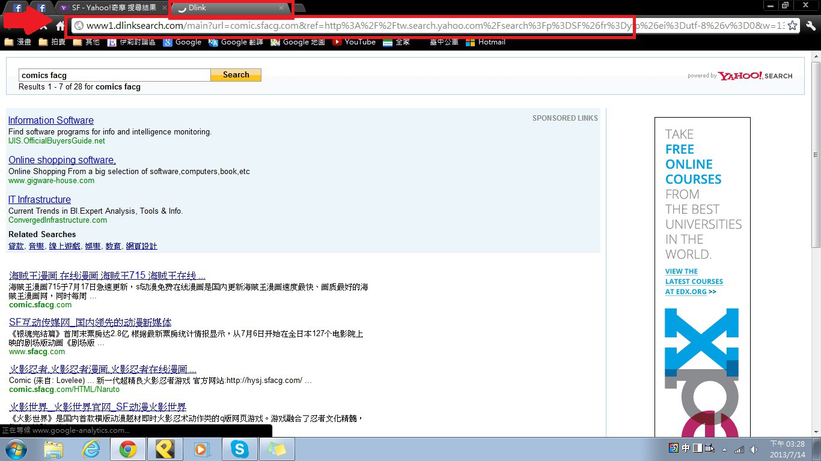Screen dimensions: 821x461
Task: Select the Dlink tab
Action: point(230,8)
